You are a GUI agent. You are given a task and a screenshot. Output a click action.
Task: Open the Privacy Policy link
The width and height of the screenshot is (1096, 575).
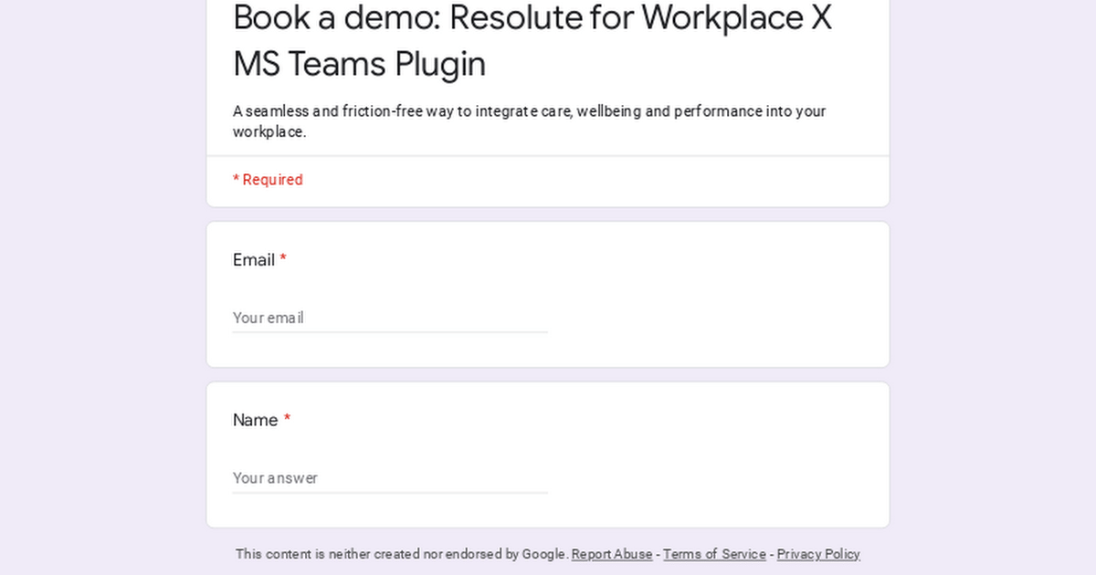(x=817, y=554)
